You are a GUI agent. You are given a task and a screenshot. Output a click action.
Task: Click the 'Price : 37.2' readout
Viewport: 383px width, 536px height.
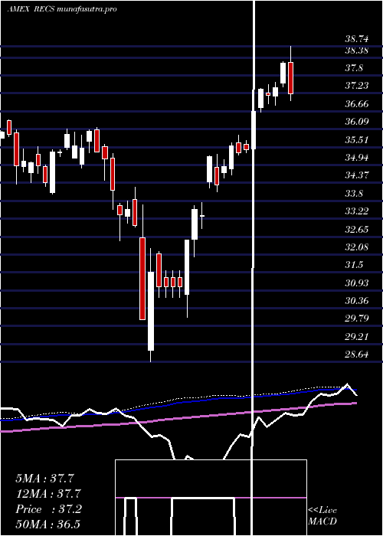pyautogui.click(x=48, y=509)
